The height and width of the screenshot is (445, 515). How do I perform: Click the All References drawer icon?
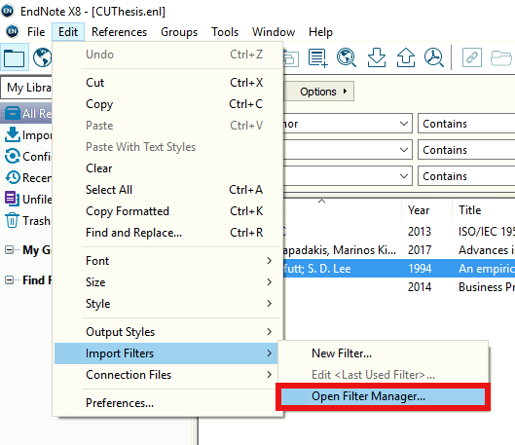(13, 113)
